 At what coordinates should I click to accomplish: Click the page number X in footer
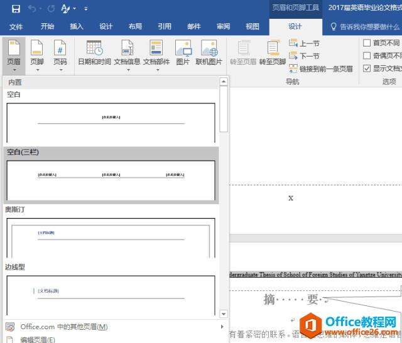point(290,198)
